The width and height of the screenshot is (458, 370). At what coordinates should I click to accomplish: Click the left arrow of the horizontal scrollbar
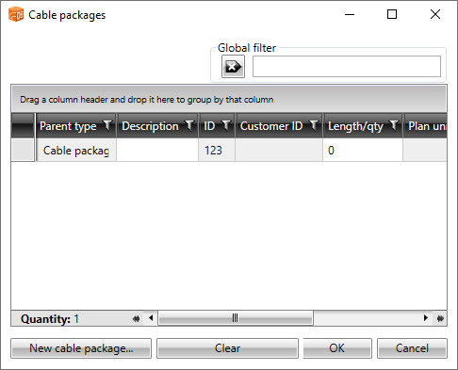(x=151, y=318)
